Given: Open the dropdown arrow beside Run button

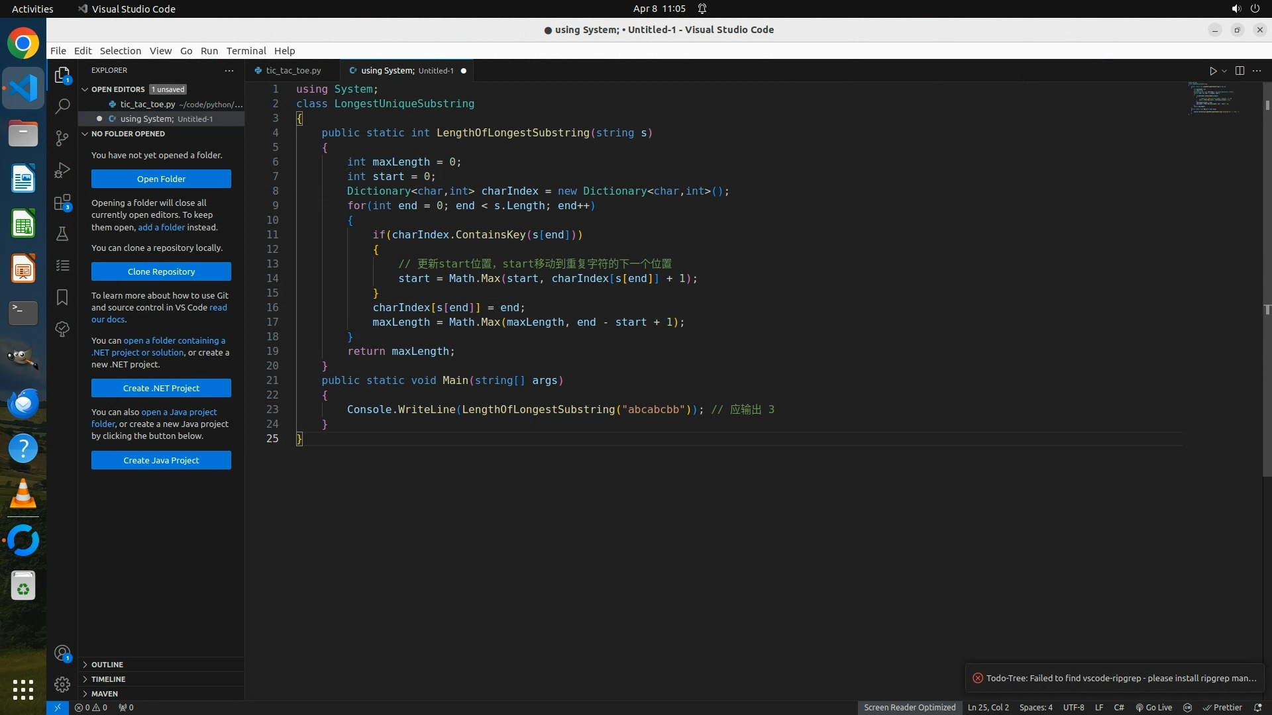Looking at the screenshot, I should click(1224, 71).
